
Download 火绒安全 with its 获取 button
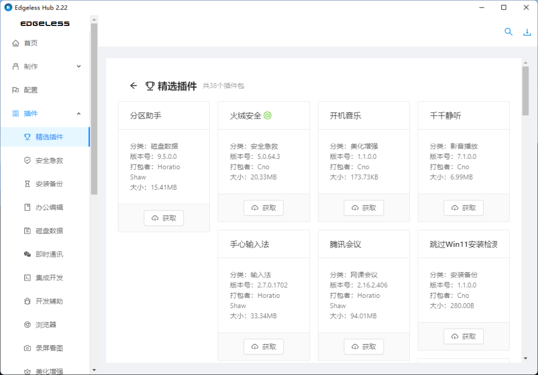click(264, 208)
